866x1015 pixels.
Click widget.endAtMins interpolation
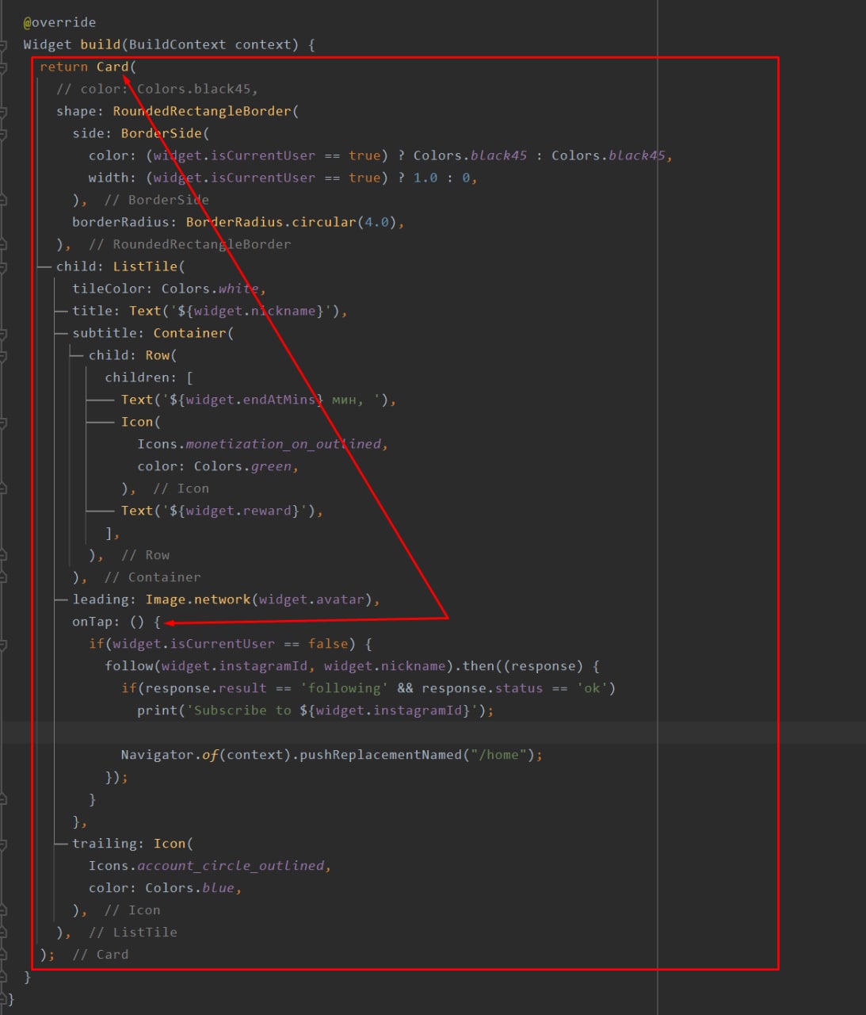(250, 400)
